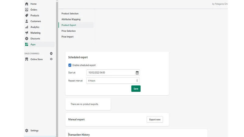The width and height of the screenshot is (244, 137).
Task: Go to Home in sidebar
Action: coord(34,4)
